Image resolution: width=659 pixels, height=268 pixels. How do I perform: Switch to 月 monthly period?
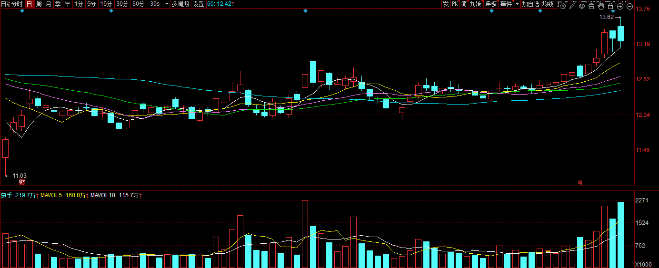[49, 4]
